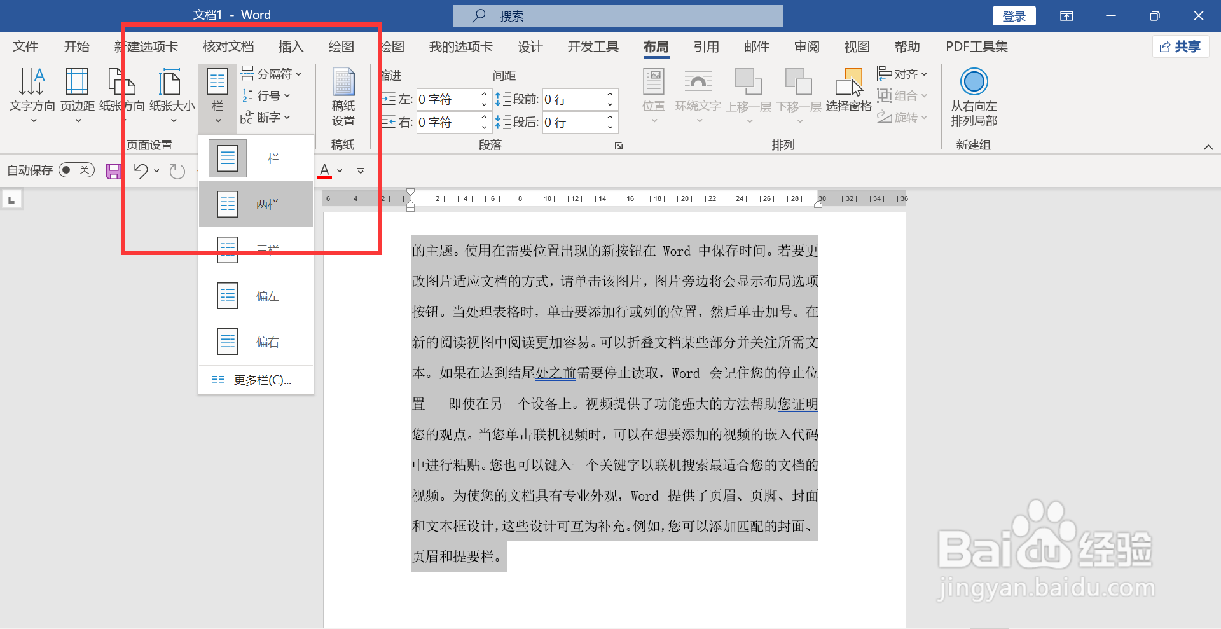The width and height of the screenshot is (1221, 629).
Task: Open the Paper Size (纸张大小) tool
Action: coord(172,95)
